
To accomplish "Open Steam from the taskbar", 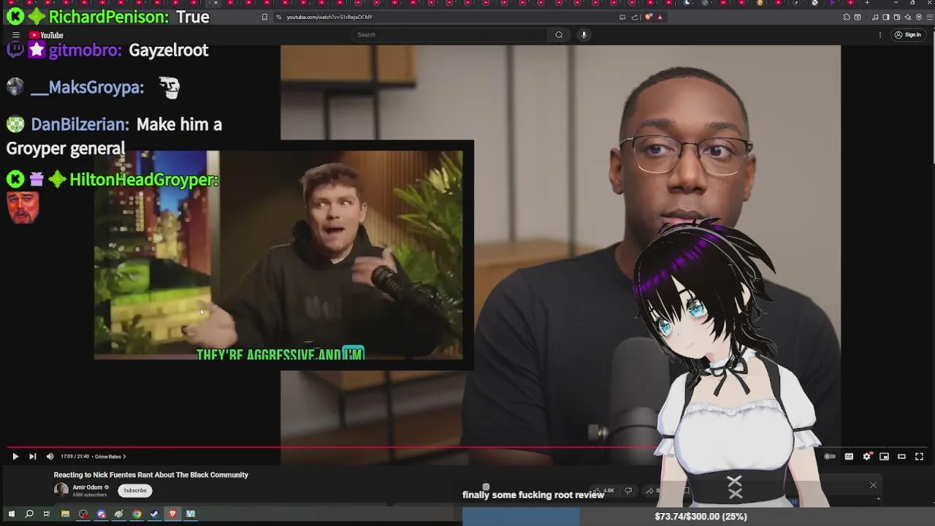I will tap(154, 514).
